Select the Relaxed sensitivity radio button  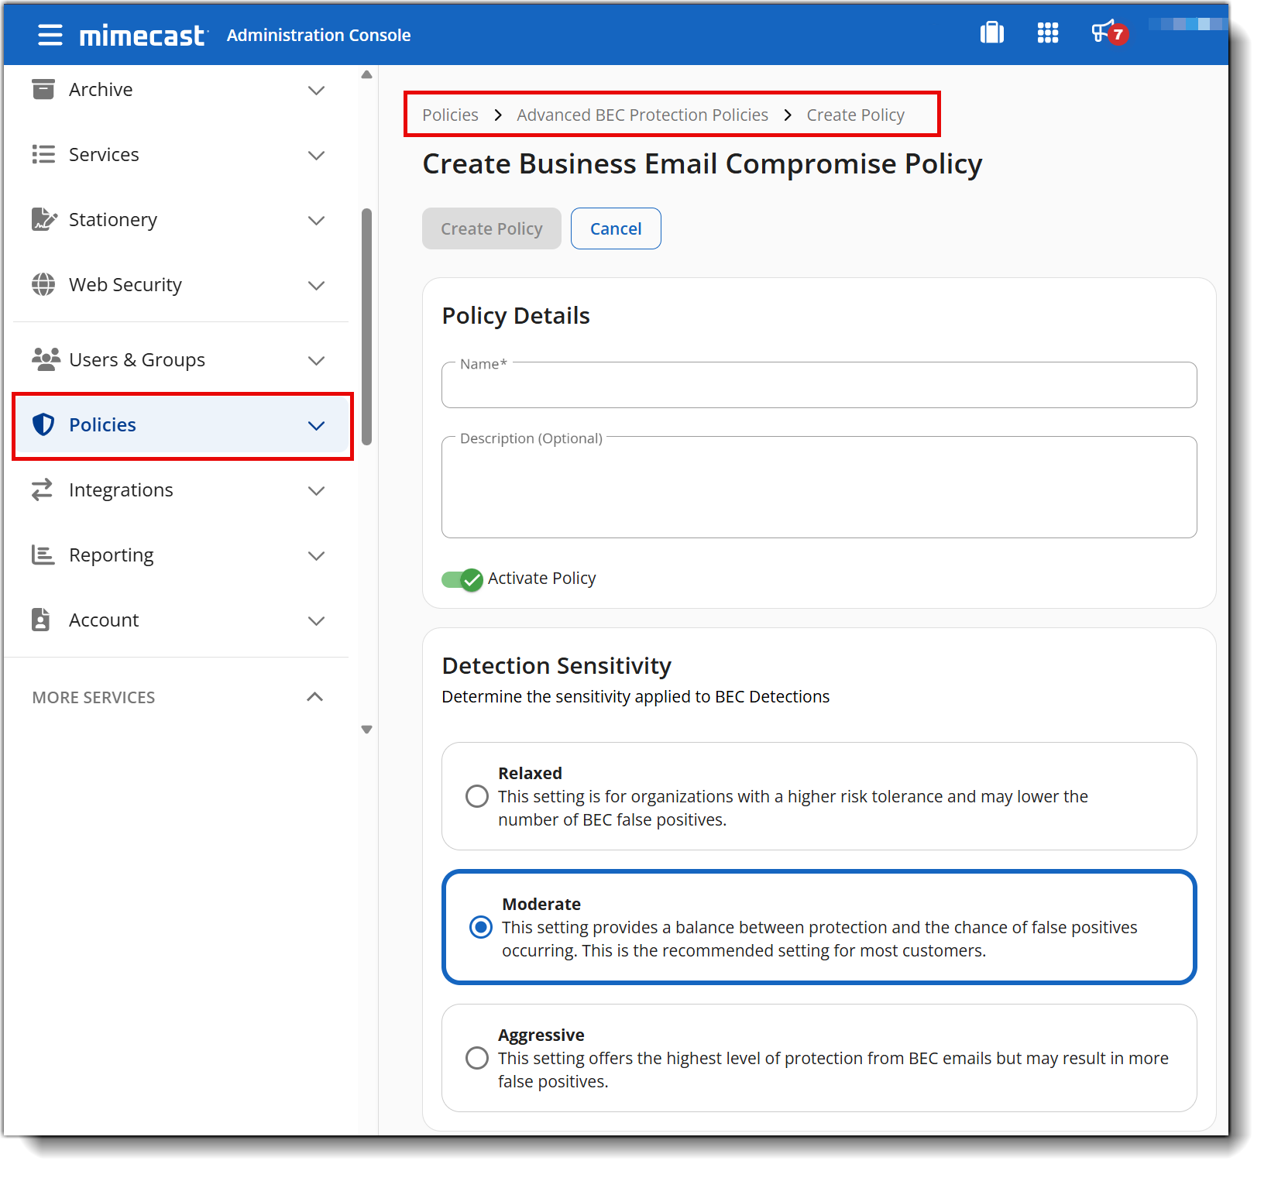(x=477, y=796)
